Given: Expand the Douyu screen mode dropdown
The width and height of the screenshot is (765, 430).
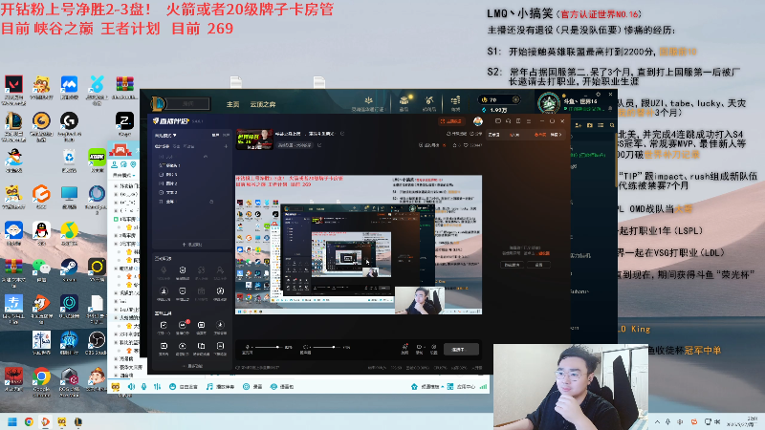Looking at the screenshot, I should pyautogui.click(x=165, y=135).
